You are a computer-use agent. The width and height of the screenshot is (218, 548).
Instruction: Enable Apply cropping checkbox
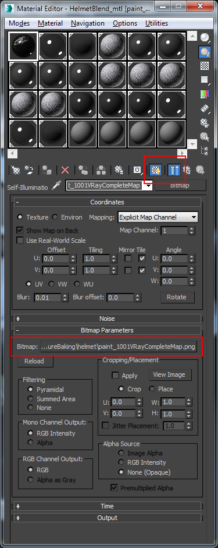click(x=115, y=376)
